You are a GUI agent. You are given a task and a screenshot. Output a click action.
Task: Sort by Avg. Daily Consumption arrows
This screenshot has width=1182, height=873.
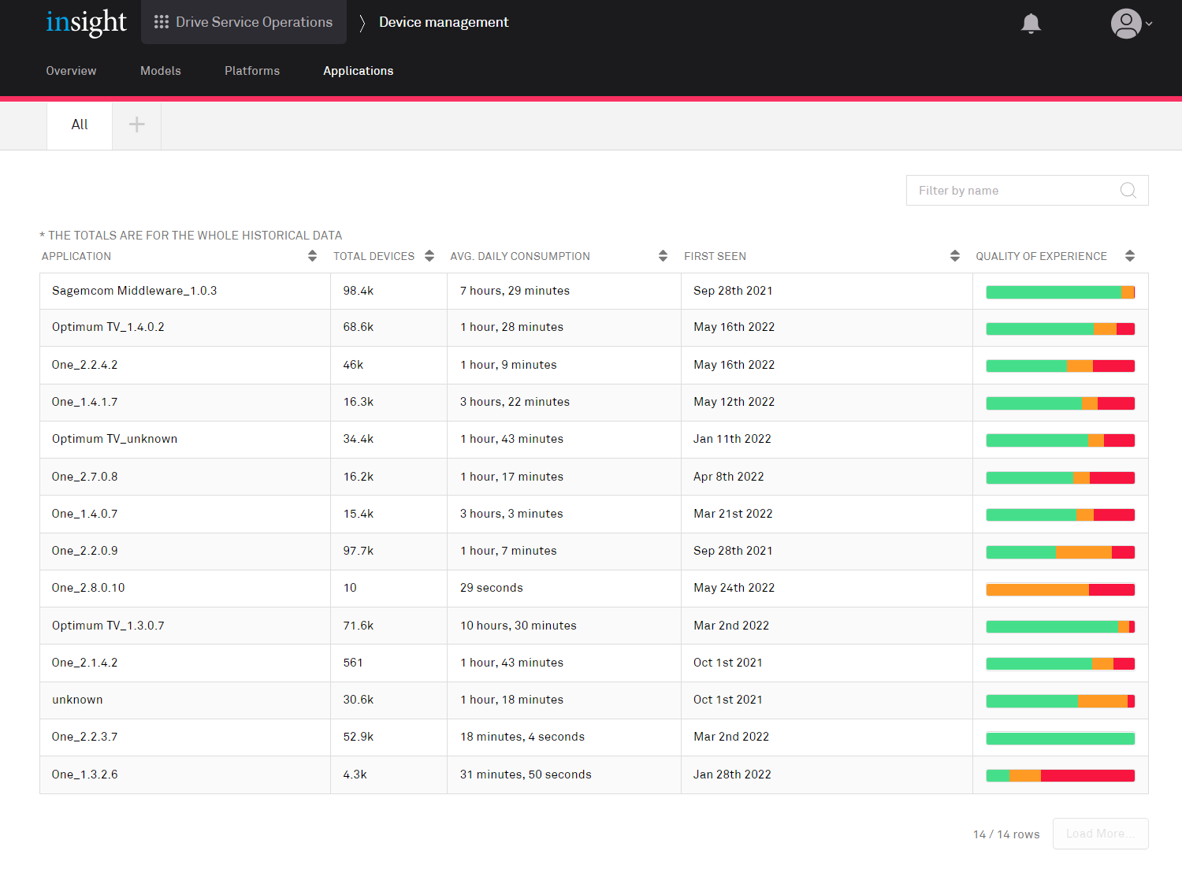[x=663, y=256]
